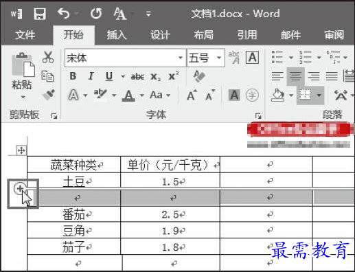Toggle Italic formatting

click(91, 76)
